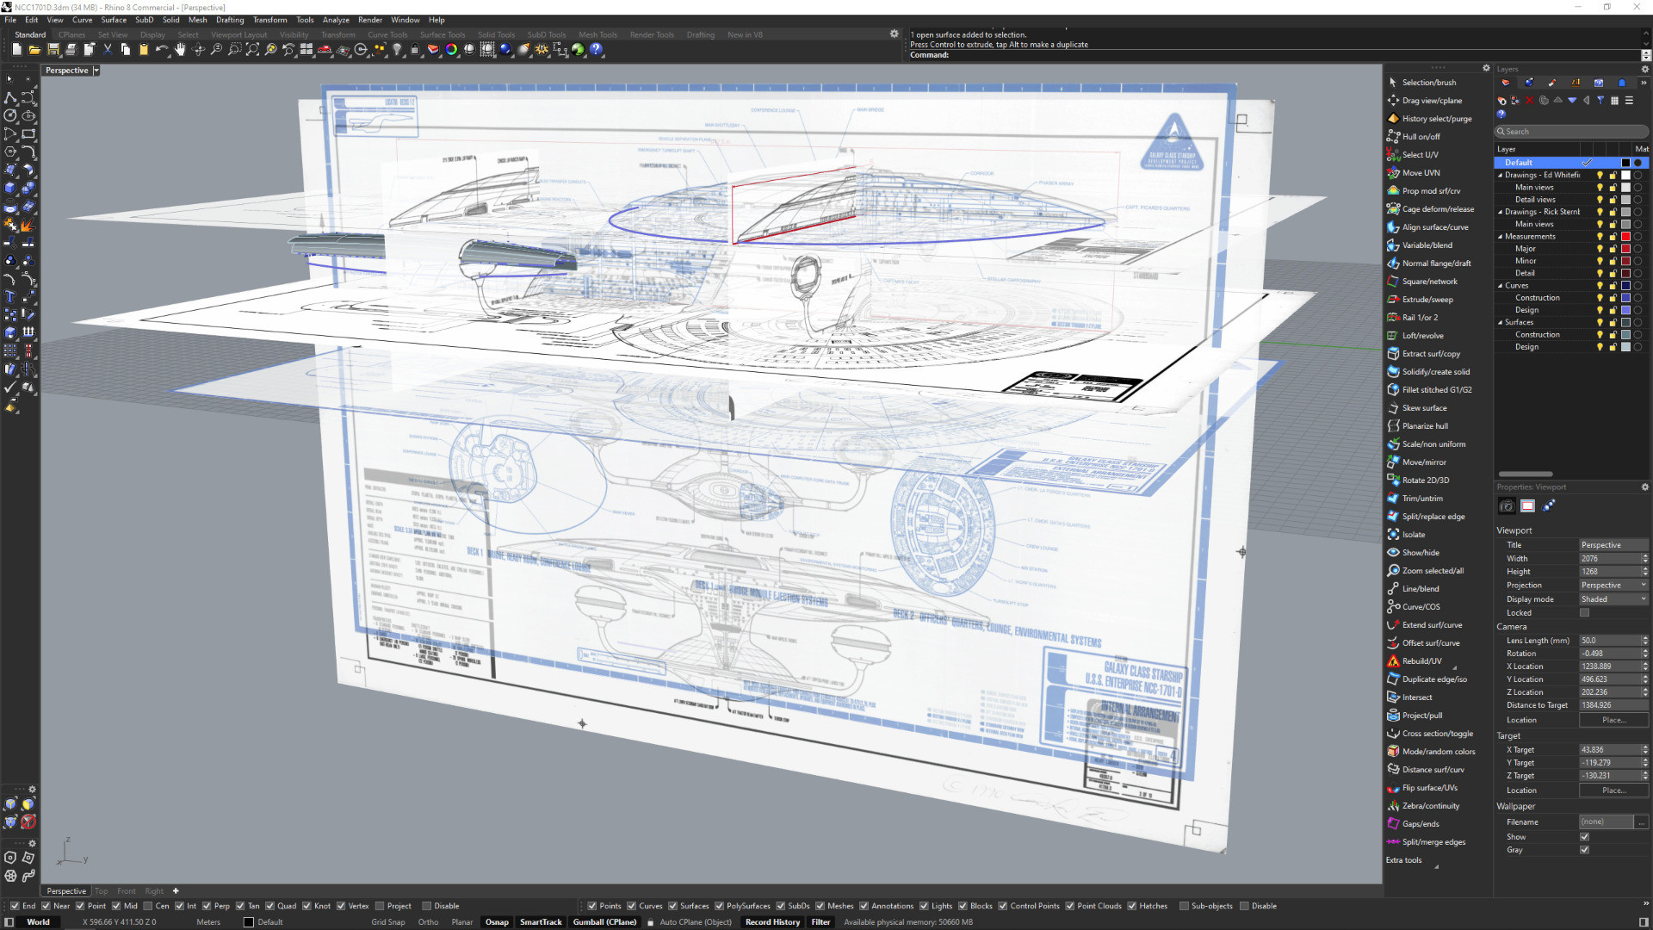Open the Drafting menu
The height and width of the screenshot is (930, 1653).
coord(230,20)
